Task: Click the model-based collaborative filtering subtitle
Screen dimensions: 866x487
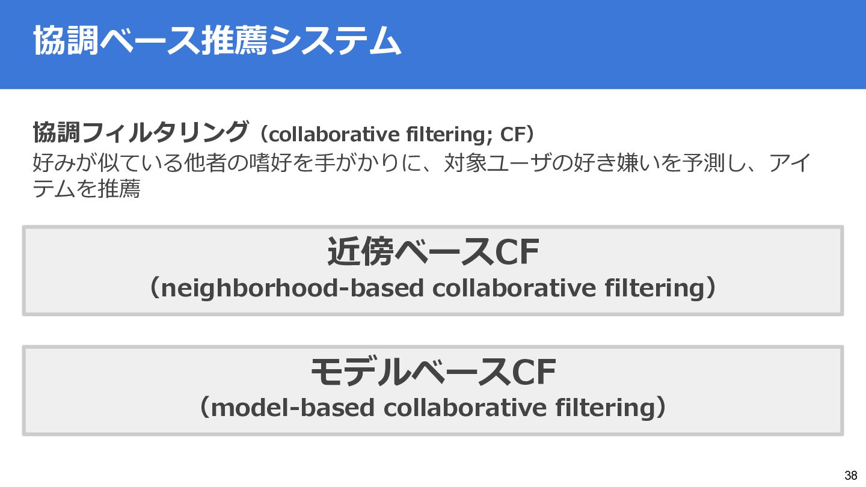Action: tap(432, 408)
